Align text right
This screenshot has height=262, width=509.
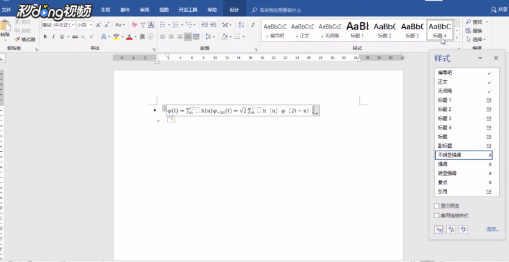pos(179,37)
